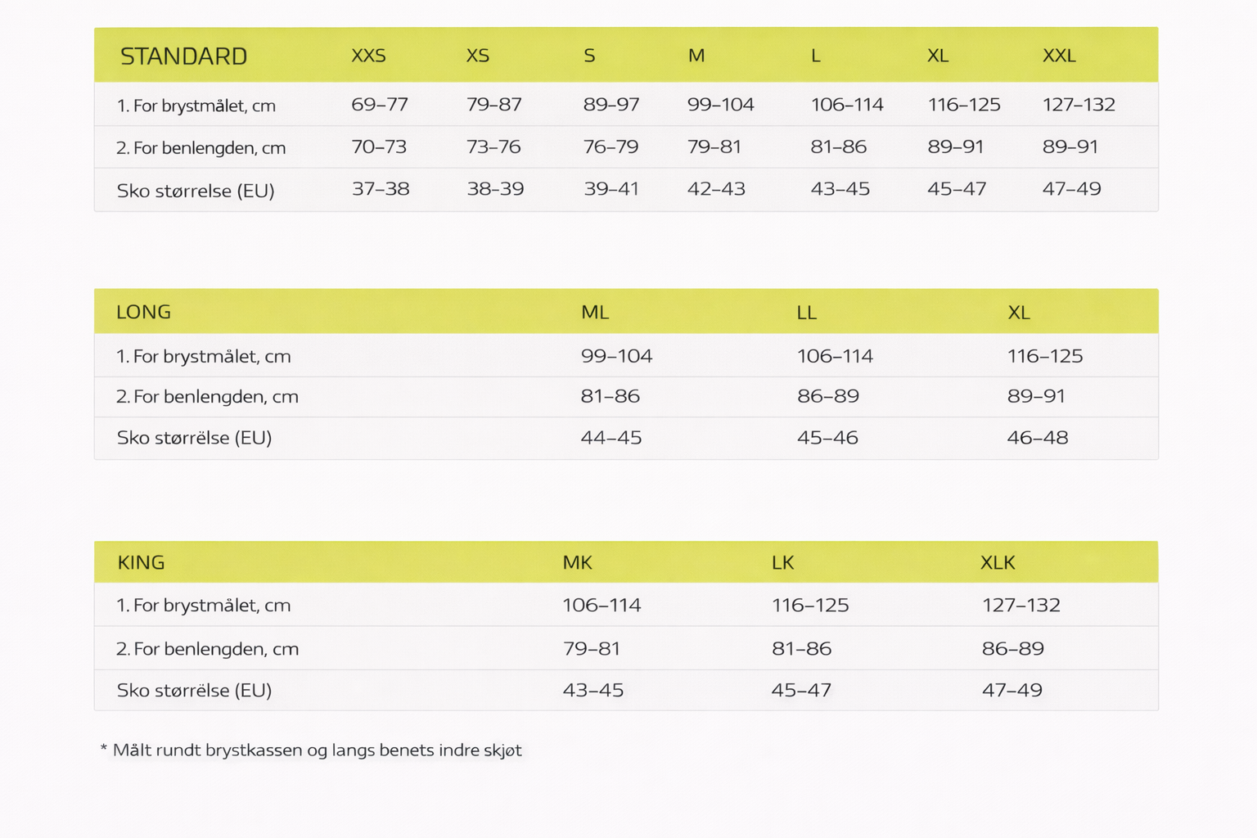Click chest value 116–125 under LK

pos(810,606)
